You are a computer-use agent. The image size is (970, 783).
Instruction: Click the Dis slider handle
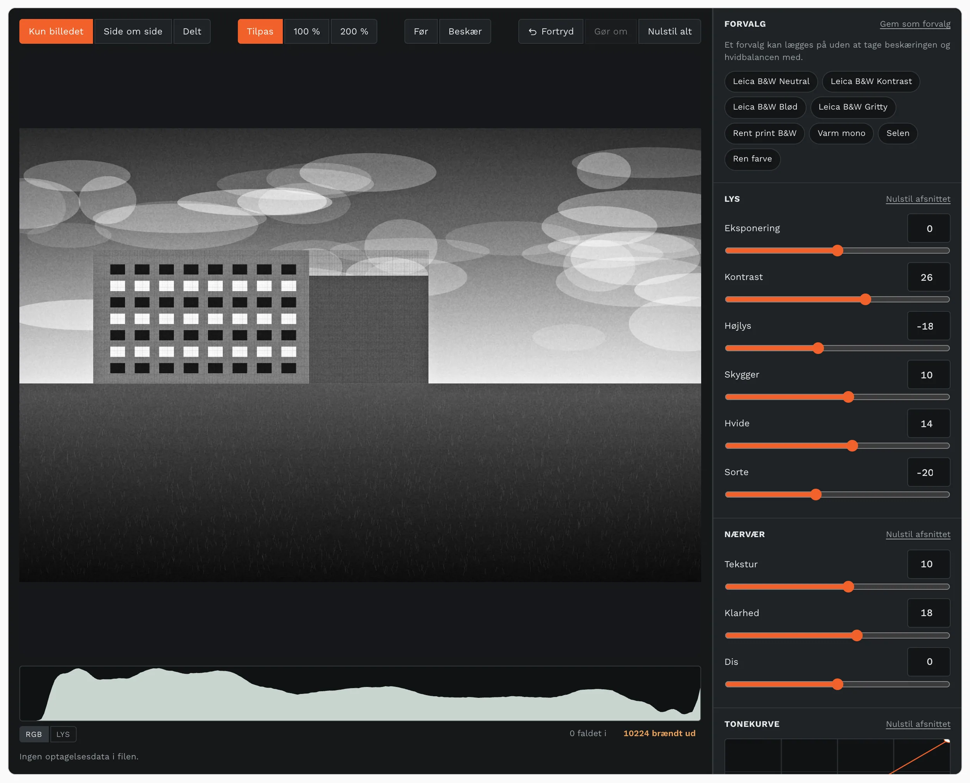[838, 684]
